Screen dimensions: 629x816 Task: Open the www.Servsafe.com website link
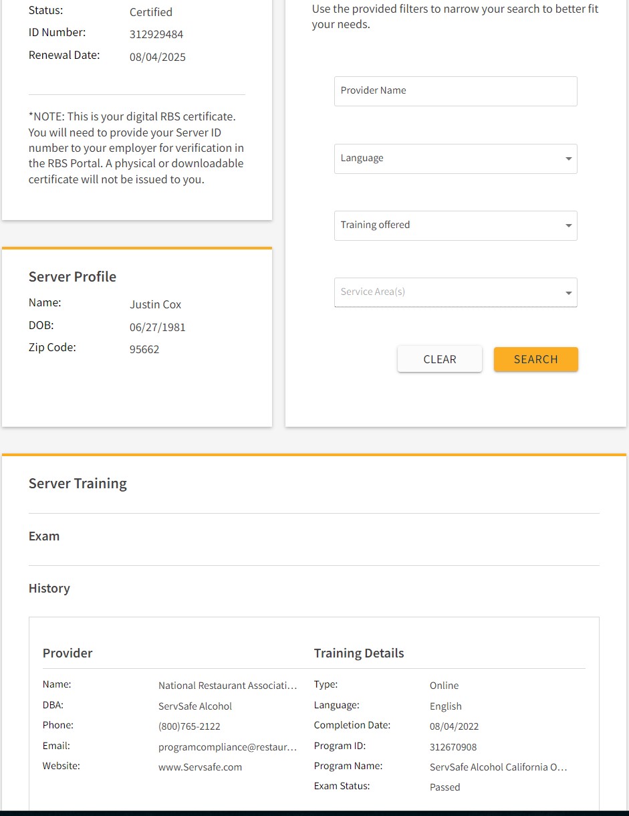tap(200, 767)
